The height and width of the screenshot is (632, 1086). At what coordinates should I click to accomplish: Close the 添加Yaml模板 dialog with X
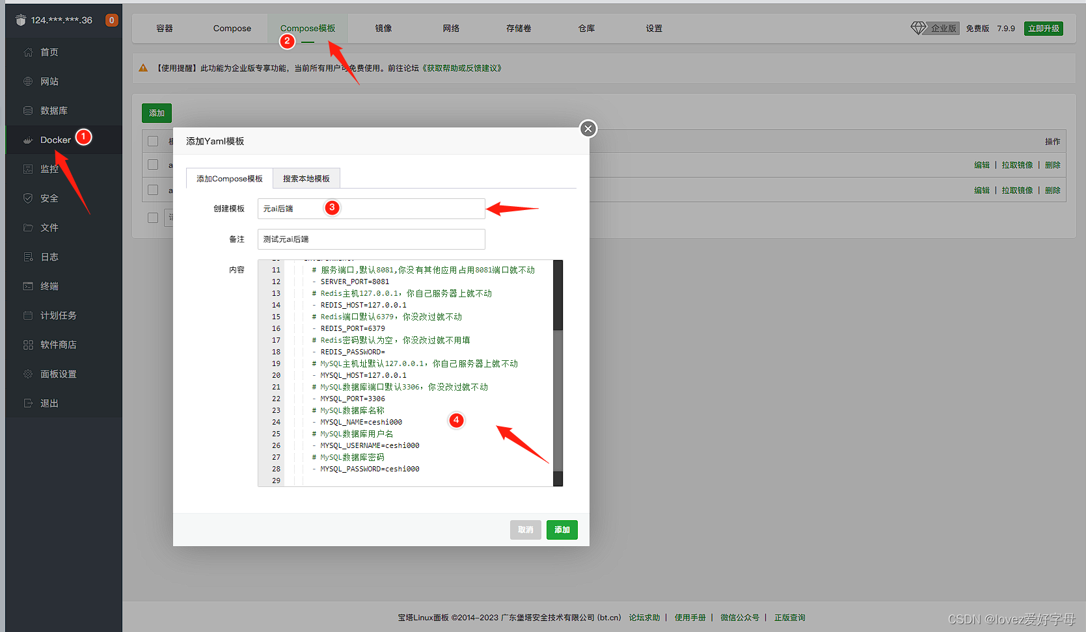tap(588, 129)
